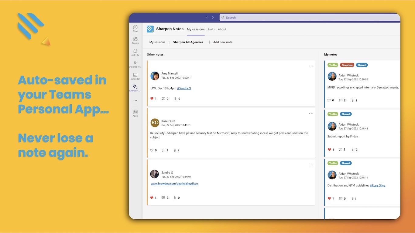The width and height of the screenshot is (415, 233).
Task: Open options menu for Amy Mansell's note
Action: [311, 66]
